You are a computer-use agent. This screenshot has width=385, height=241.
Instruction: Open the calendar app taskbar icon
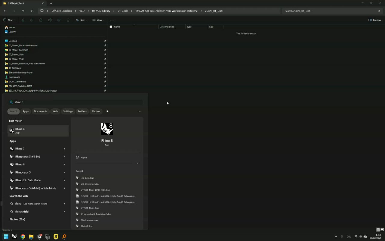[x=48, y=236]
